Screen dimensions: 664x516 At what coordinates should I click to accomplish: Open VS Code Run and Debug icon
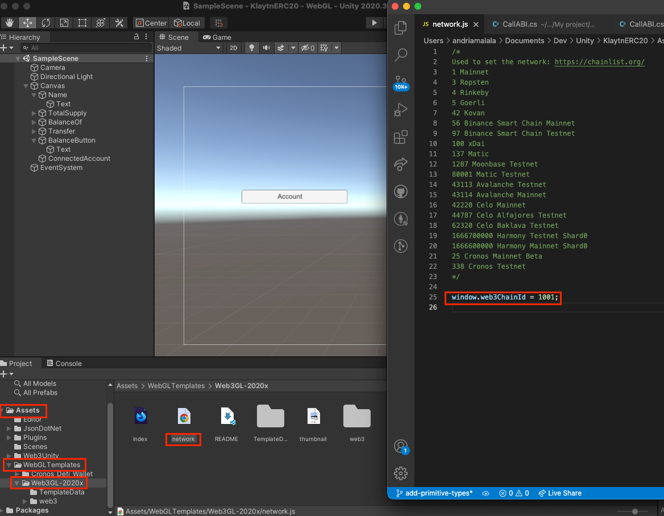click(401, 110)
